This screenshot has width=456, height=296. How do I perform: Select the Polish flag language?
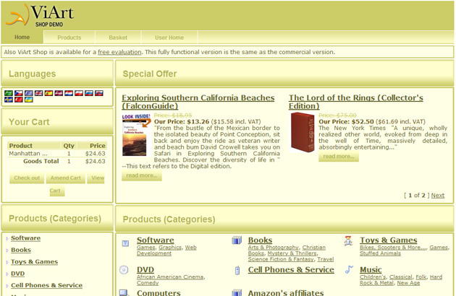(79, 93)
